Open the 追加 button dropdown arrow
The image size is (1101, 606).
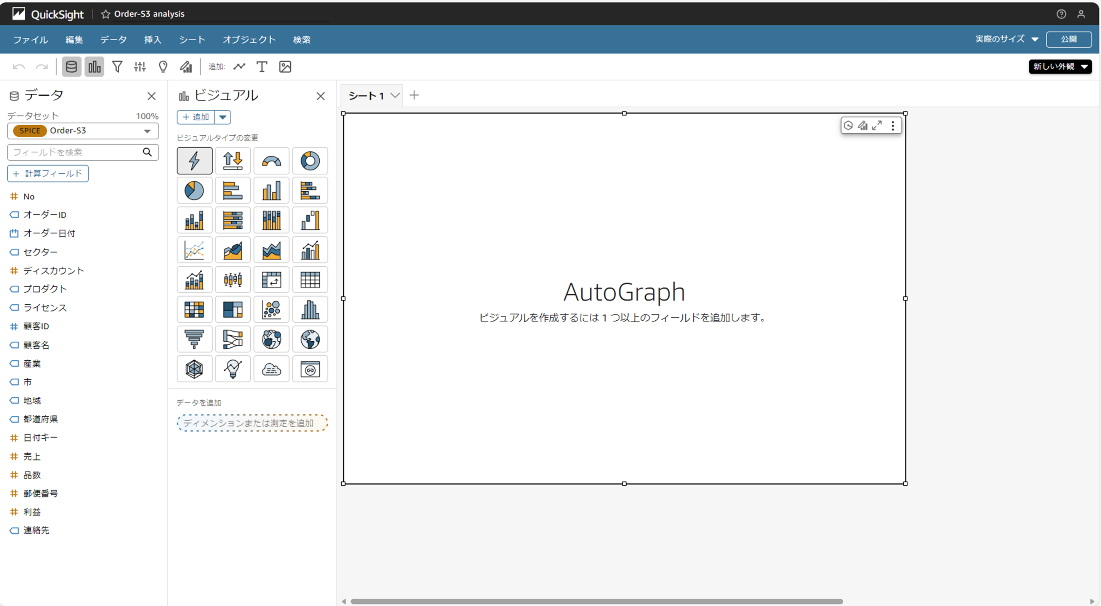click(223, 117)
